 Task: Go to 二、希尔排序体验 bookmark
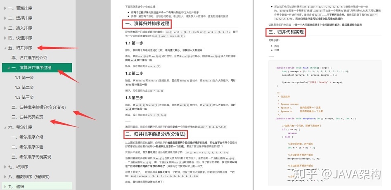pos(27,147)
